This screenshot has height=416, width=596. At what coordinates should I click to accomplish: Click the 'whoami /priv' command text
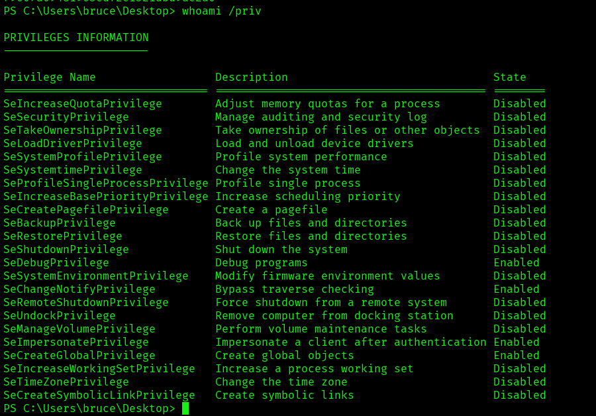(221, 11)
